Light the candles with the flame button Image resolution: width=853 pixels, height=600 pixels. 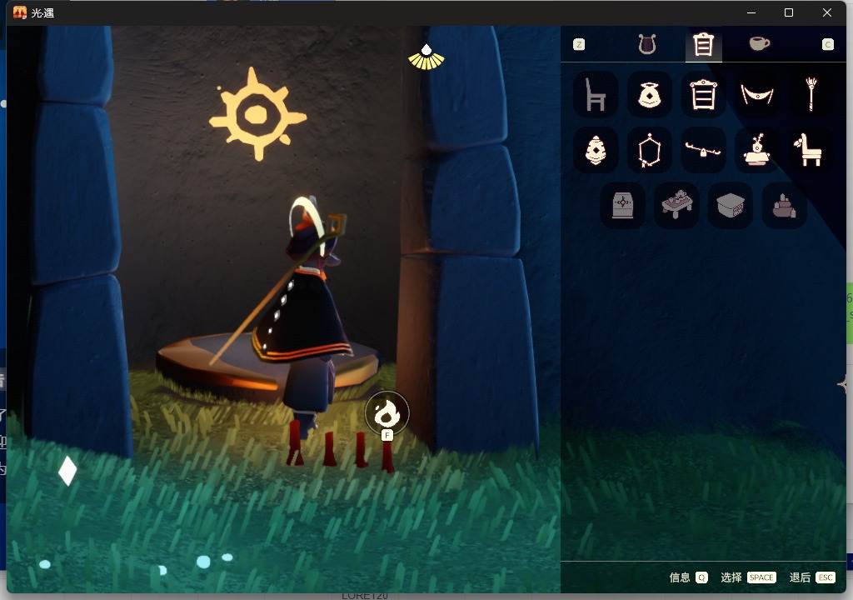pyautogui.click(x=387, y=413)
